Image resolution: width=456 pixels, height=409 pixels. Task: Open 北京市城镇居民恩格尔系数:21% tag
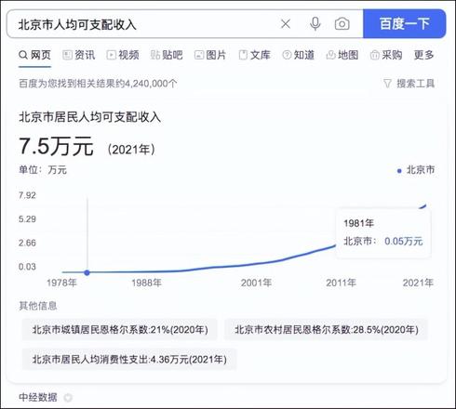click(x=120, y=329)
